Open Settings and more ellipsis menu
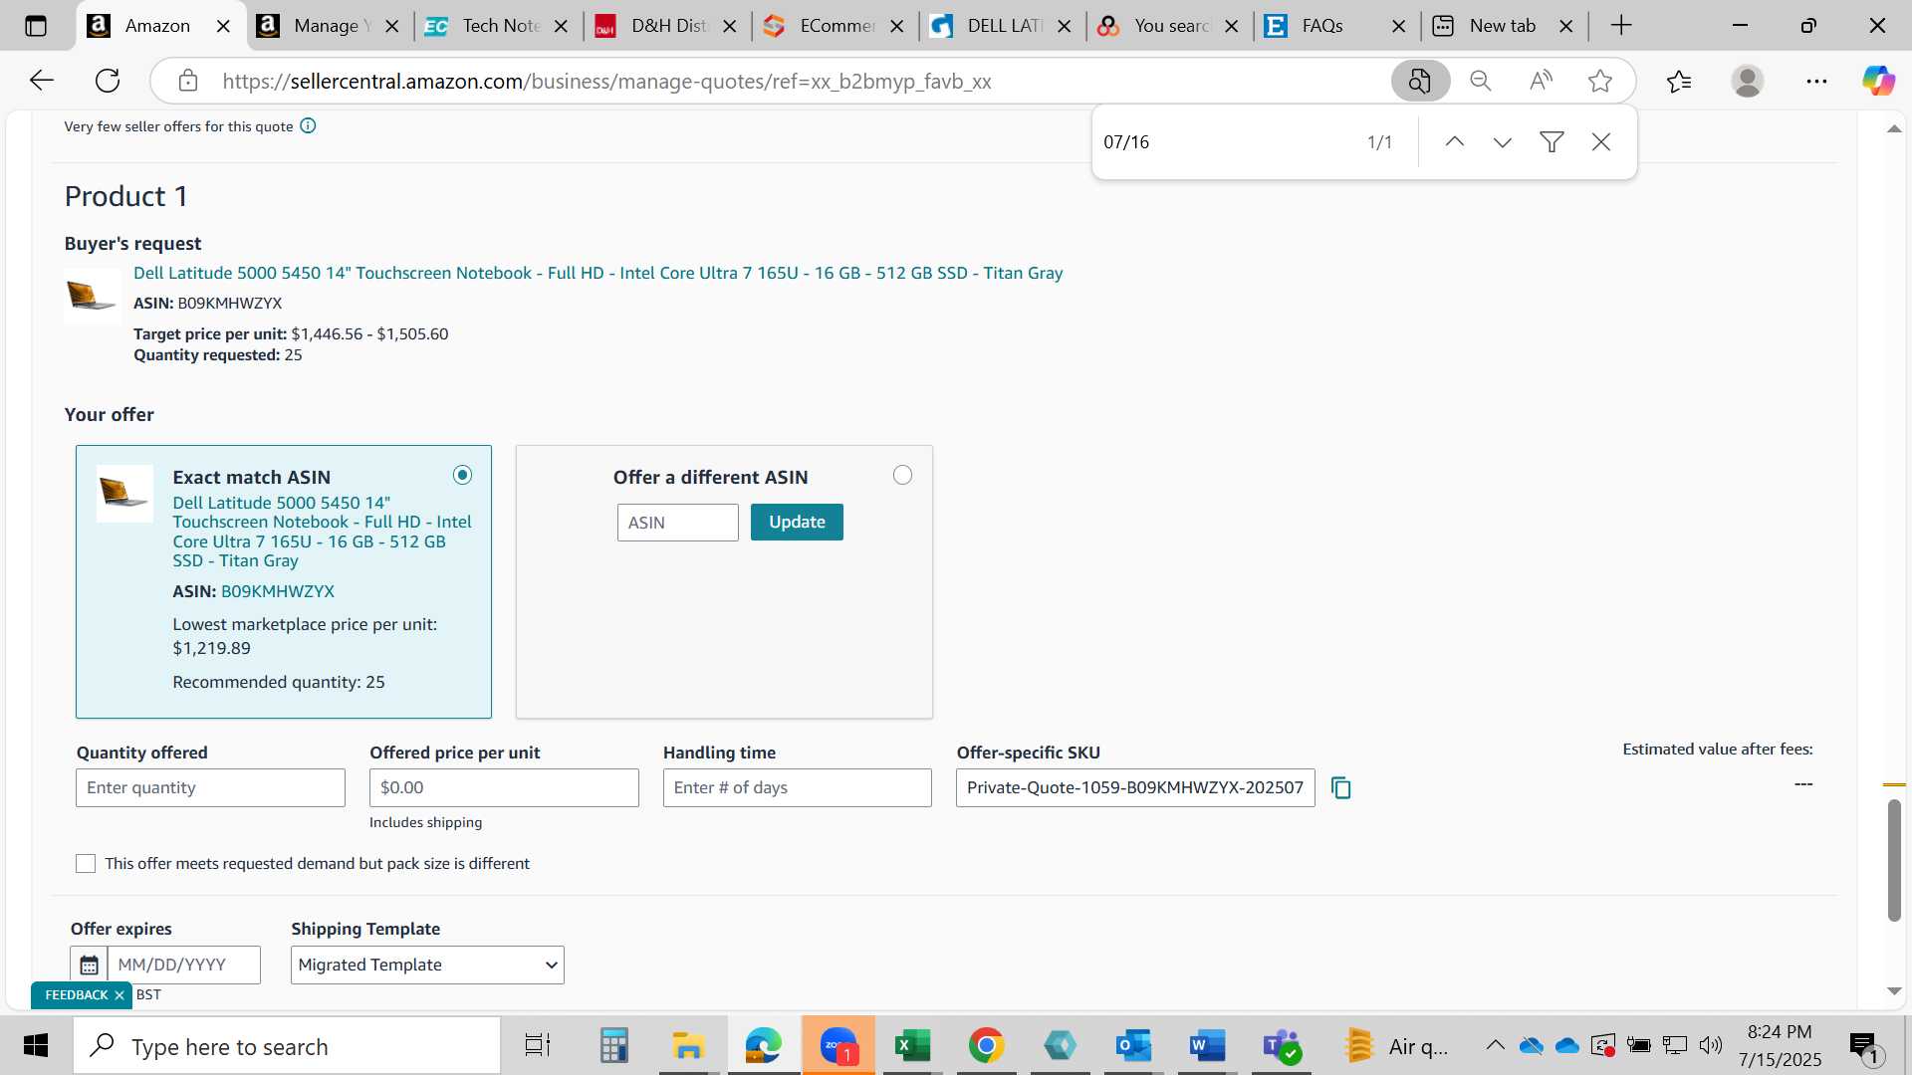 click(1816, 81)
